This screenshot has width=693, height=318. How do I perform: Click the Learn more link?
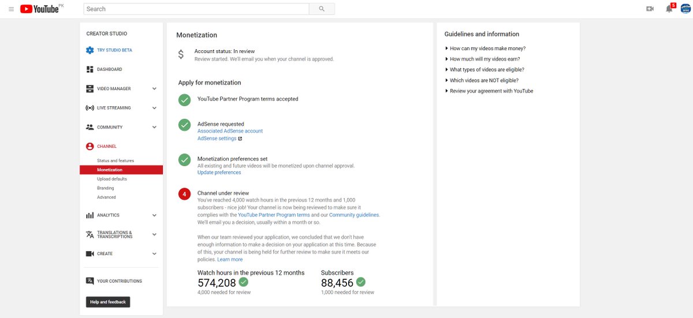click(x=230, y=260)
